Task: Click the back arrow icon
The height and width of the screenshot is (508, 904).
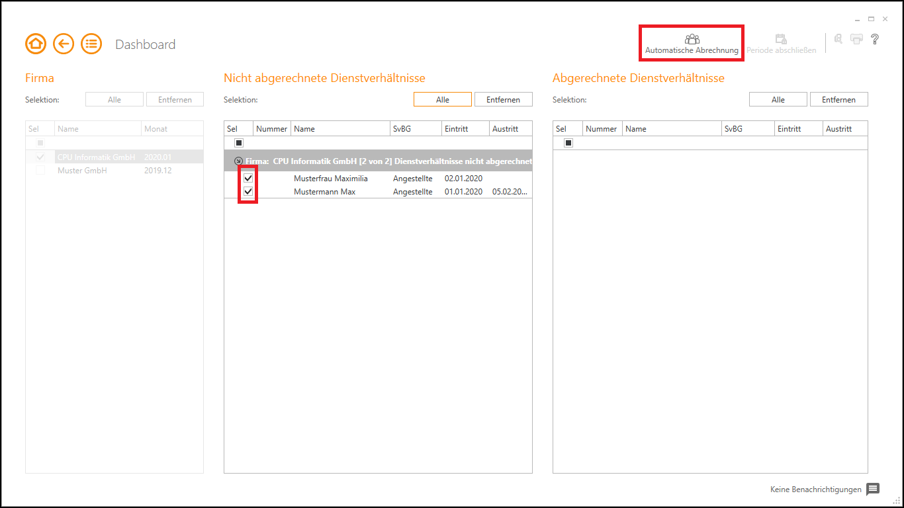Action: coord(64,44)
